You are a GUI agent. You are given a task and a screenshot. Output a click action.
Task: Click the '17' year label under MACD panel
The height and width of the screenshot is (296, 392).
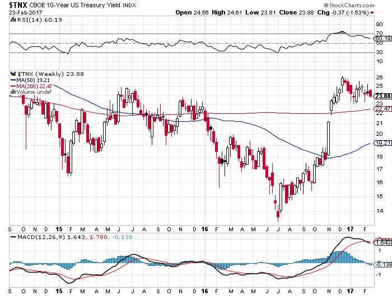click(x=350, y=291)
